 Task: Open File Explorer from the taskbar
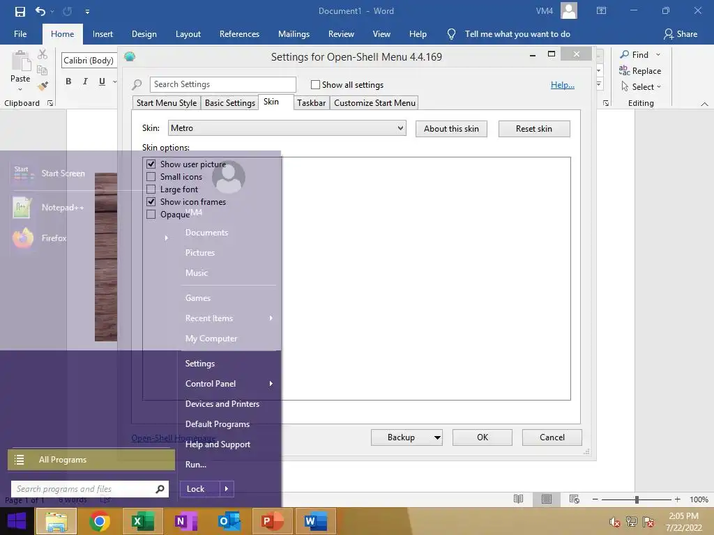click(x=56, y=521)
